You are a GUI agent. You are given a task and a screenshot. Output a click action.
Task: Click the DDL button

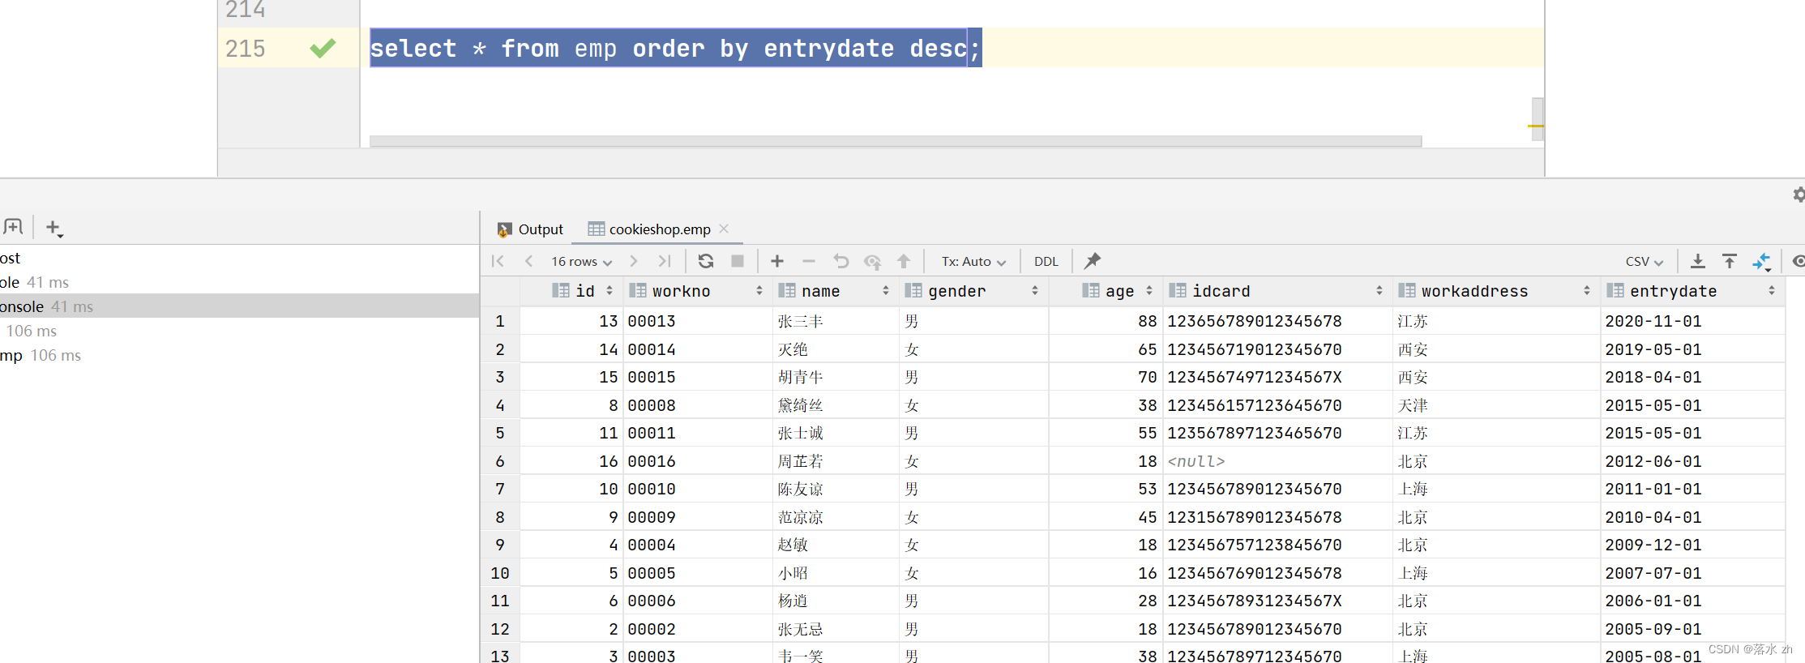pos(1046,261)
